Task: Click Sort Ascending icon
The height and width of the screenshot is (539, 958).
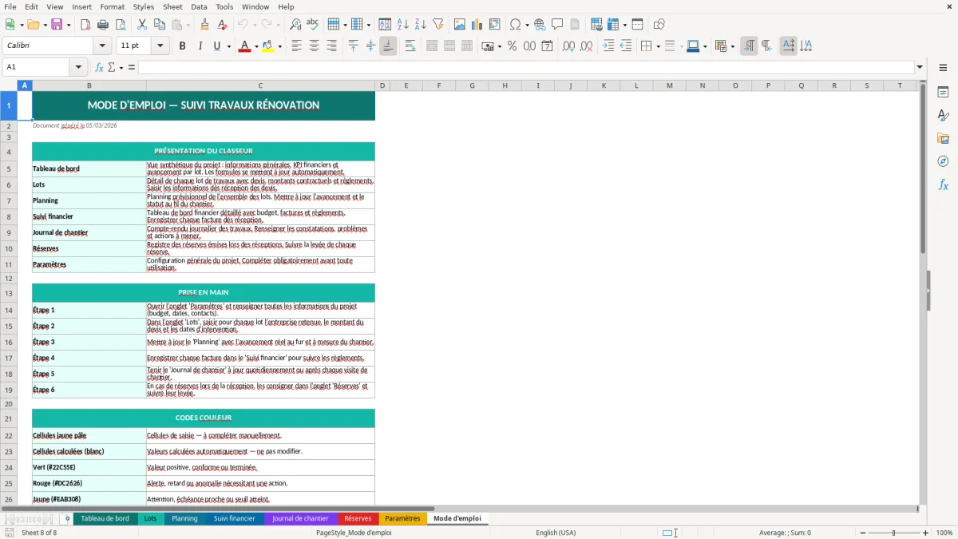Action: click(403, 25)
